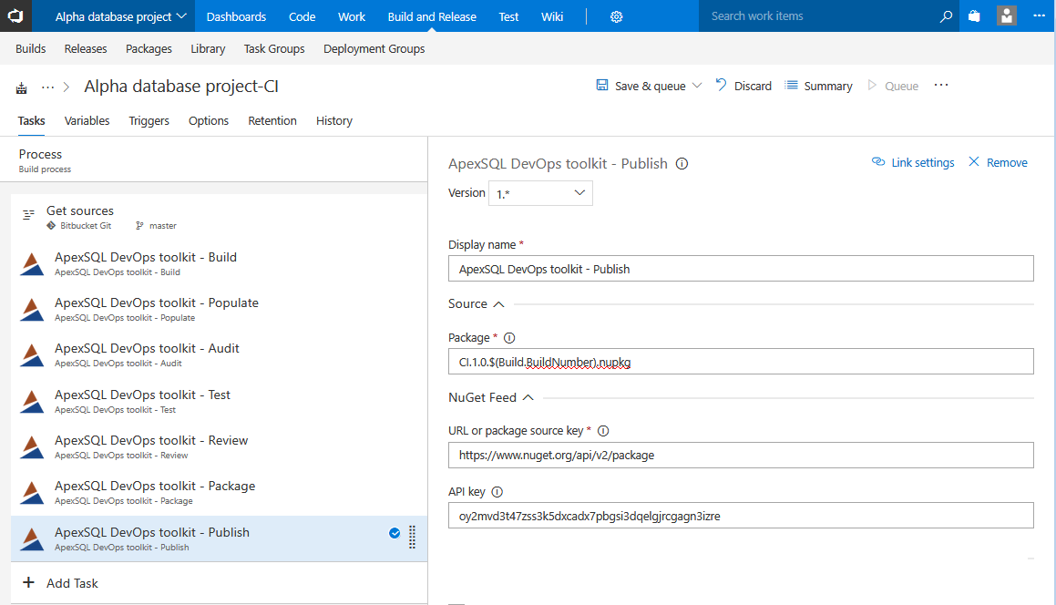Click the build definitions icon in the breadcrumb
Image resolution: width=1056 pixels, height=605 pixels.
pyautogui.click(x=22, y=87)
